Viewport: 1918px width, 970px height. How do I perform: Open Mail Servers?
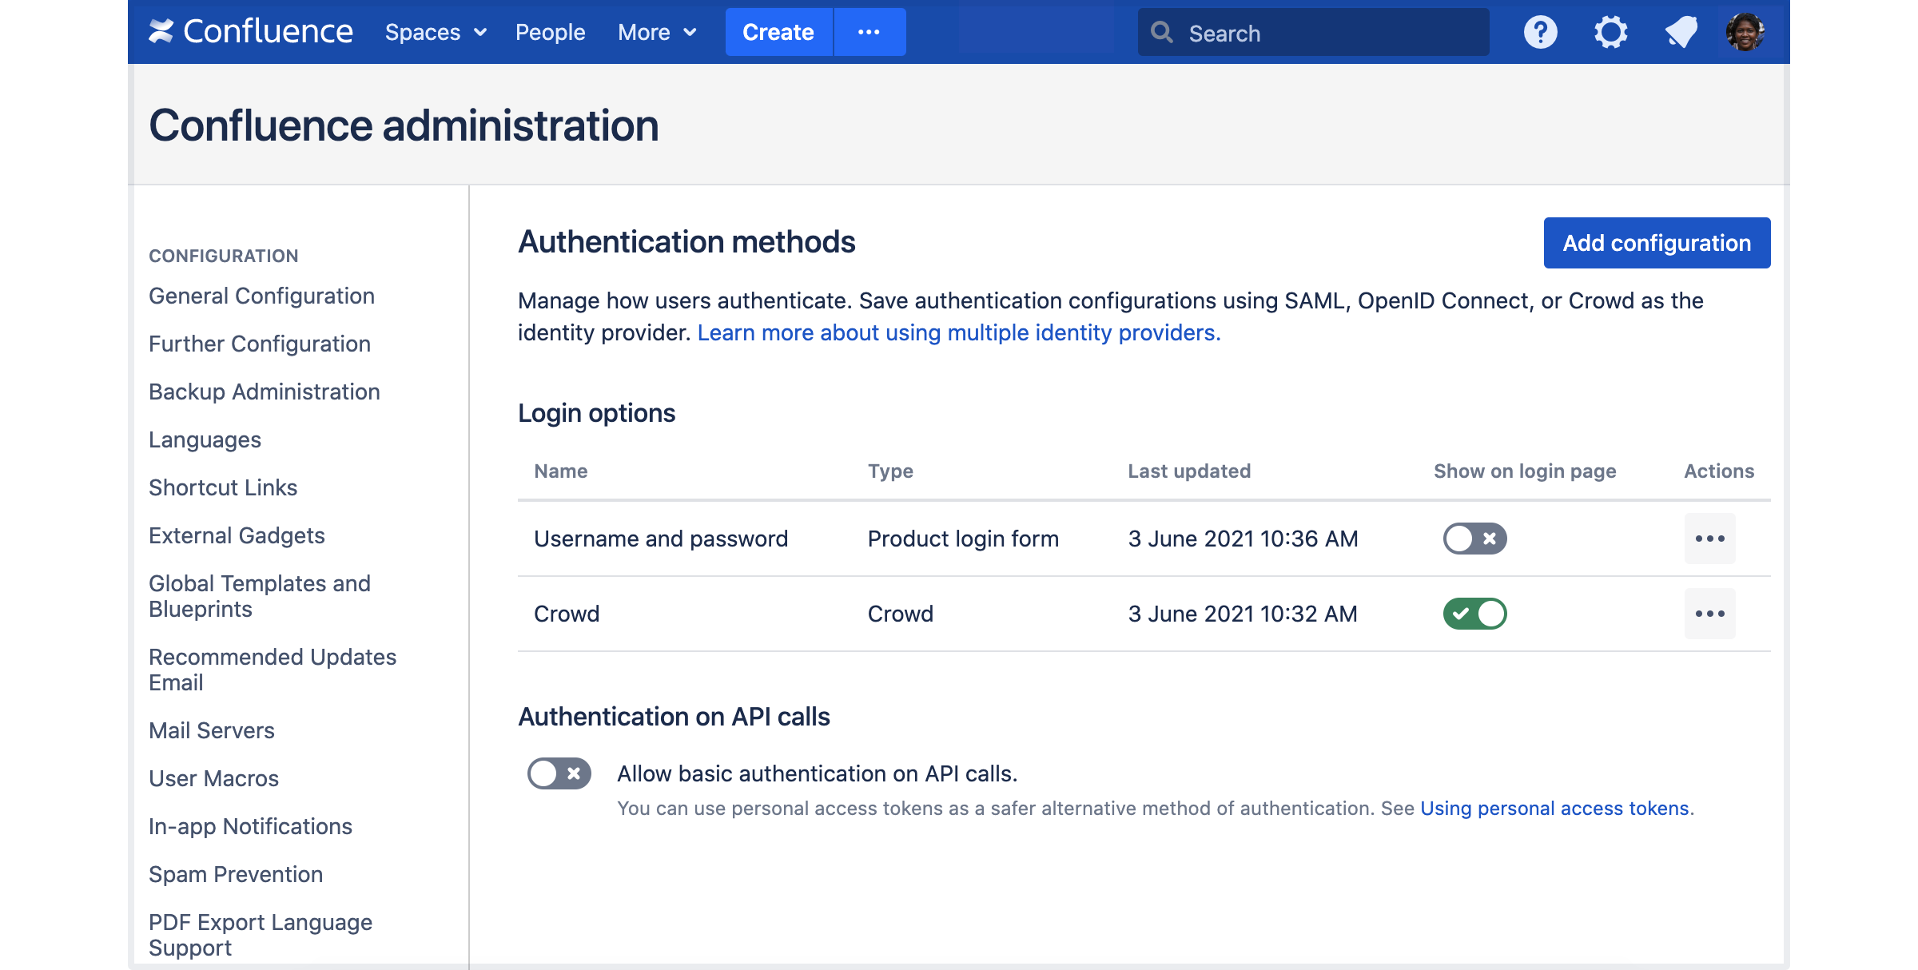pos(212,730)
